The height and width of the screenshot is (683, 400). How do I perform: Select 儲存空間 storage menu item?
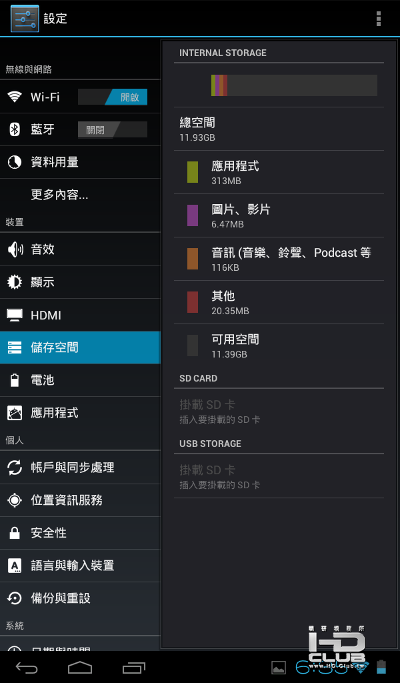pos(80,348)
